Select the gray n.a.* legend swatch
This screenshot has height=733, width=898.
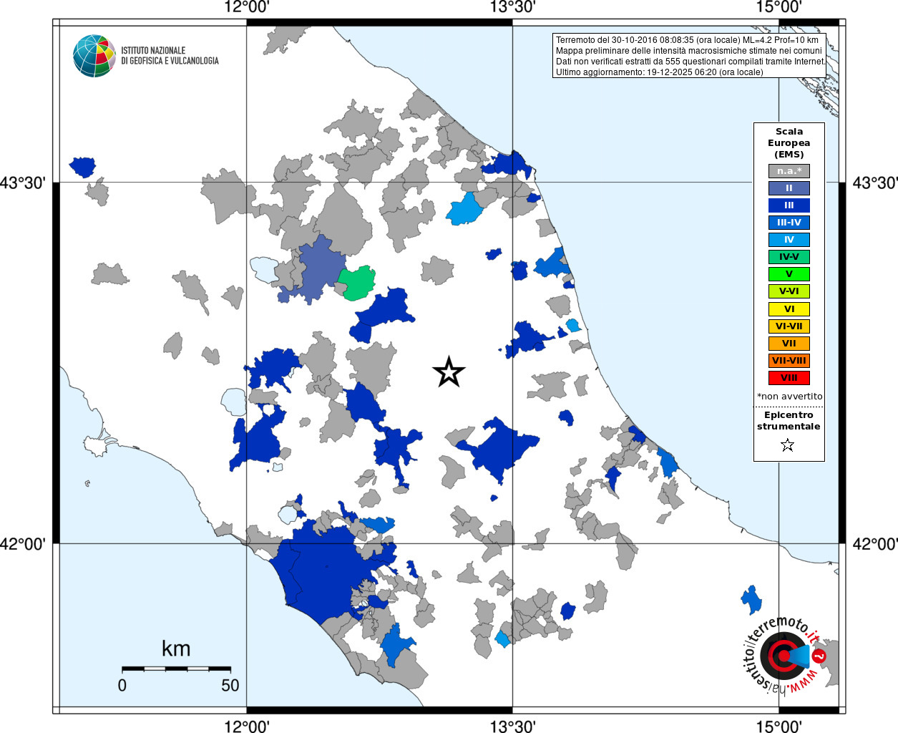pyautogui.click(x=789, y=171)
